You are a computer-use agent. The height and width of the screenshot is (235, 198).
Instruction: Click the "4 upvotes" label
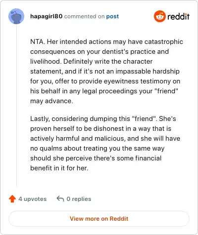click(33, 199)
